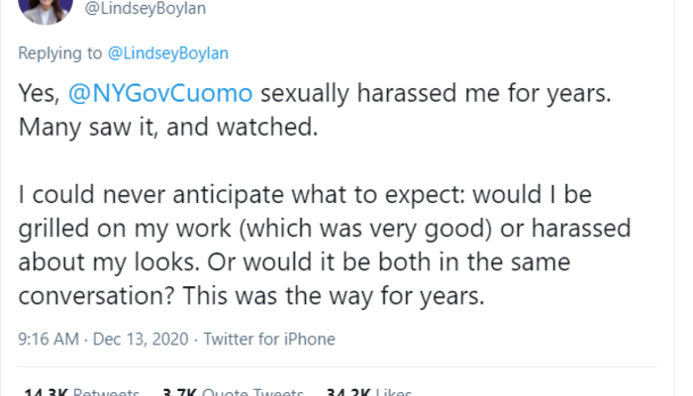
Task: Click the 14.3K retweet count number
Action: pyautogui.click(x=46, y=391)
